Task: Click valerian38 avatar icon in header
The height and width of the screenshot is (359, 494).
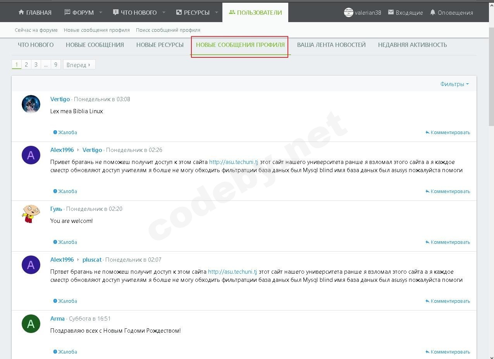Action: (x=349, y=12)
